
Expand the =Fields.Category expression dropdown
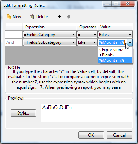point(73,35)
